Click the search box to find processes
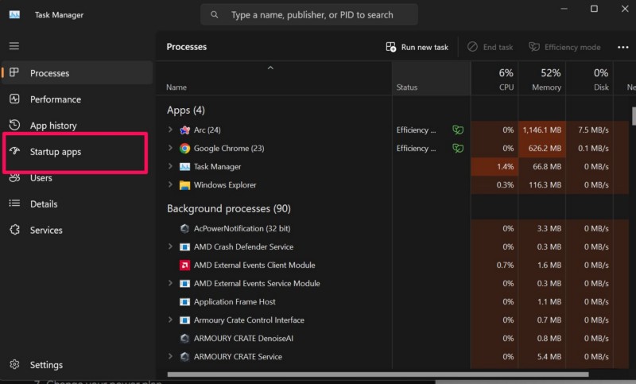636x384 pixels. pyautogui.click(x=310, y=14)
